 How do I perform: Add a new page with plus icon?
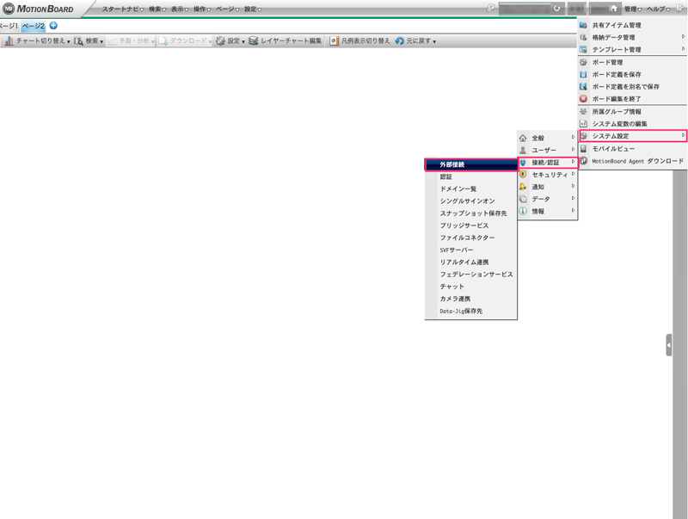pyautogui.click(x=53, y=26)
